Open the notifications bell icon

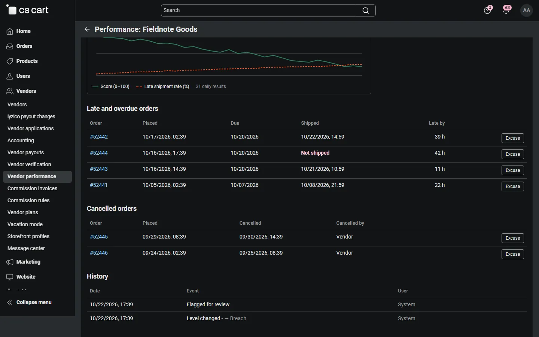(506, 10)
